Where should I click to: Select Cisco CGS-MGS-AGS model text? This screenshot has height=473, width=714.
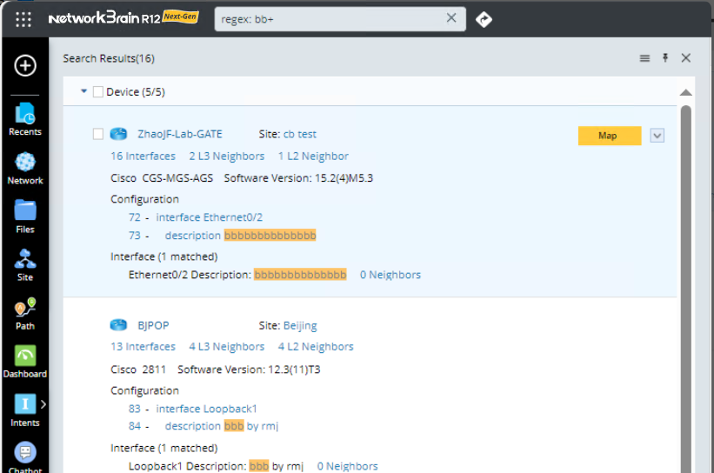click(162, 178)
